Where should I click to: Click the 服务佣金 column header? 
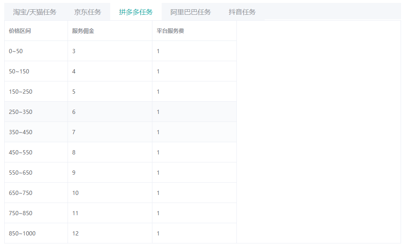(x=110, y=31)
